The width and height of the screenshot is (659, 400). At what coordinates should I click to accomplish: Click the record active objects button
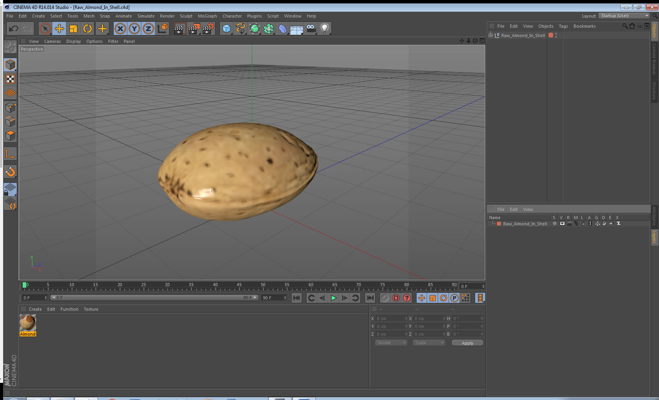click(385, 298)
